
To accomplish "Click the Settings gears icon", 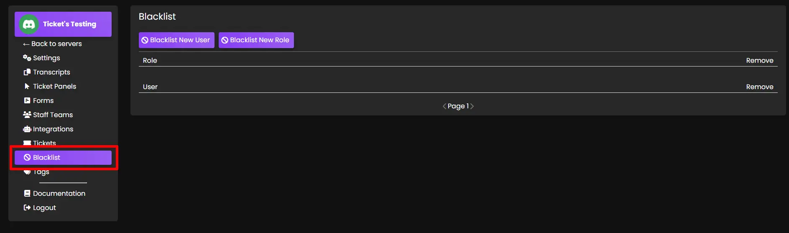I will (x=27, y=58).
